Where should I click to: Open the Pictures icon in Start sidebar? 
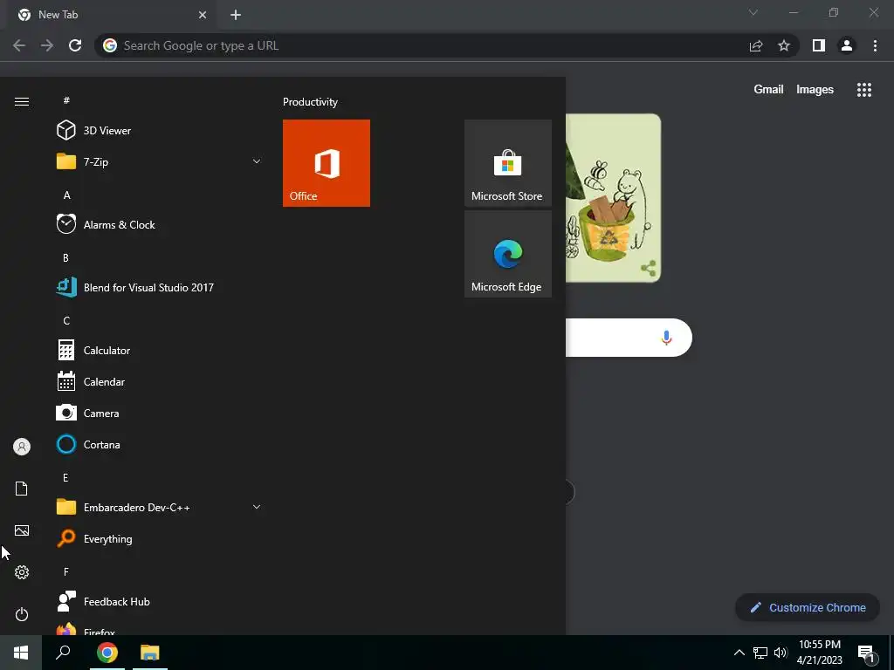[x=22, y=530]
